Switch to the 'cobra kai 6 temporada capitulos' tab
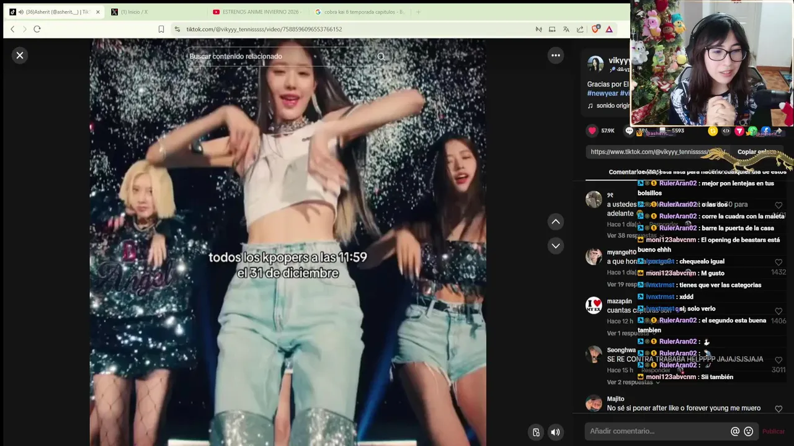The height and width of the screenshot is (446, 794). pos(360,12)
